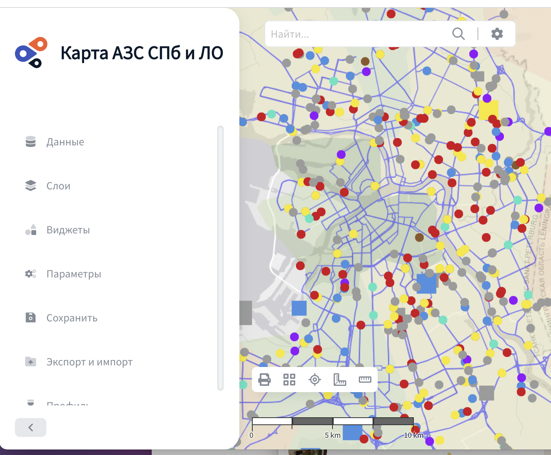The width and height of the screenshot is (551, 455).
Task: Open search settings gear icon
Action: coord(497,34)
